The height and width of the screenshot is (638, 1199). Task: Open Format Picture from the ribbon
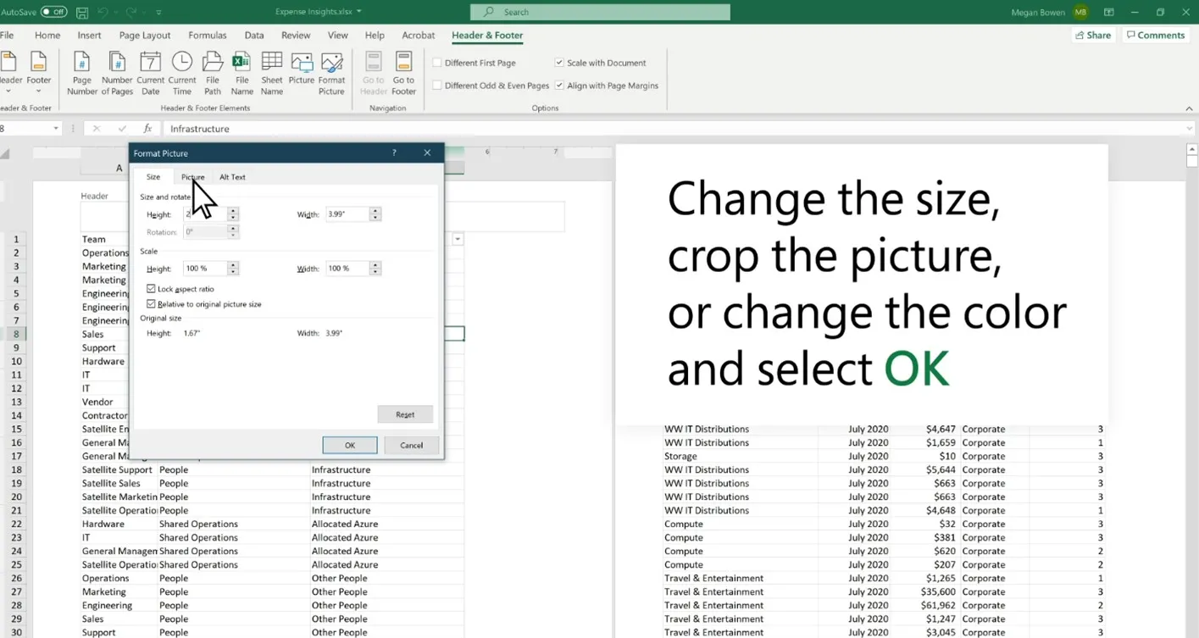tap(331, 73)
